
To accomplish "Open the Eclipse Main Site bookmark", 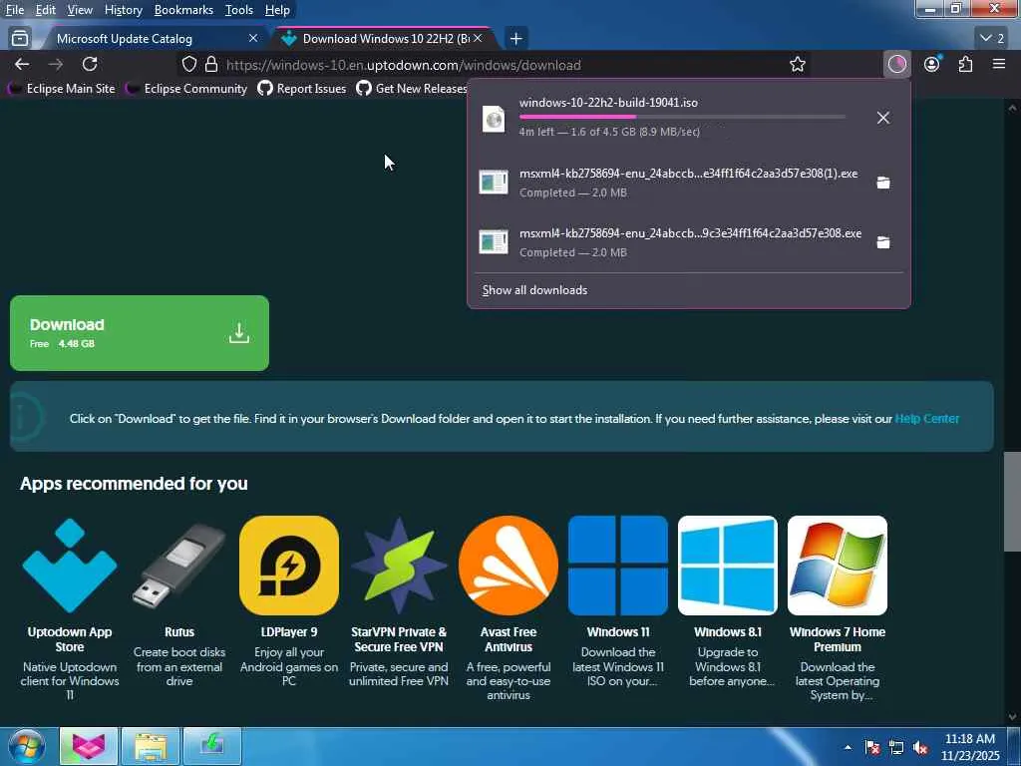I will 62,88.
